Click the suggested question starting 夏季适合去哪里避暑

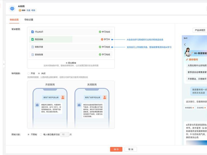(197, 72)
